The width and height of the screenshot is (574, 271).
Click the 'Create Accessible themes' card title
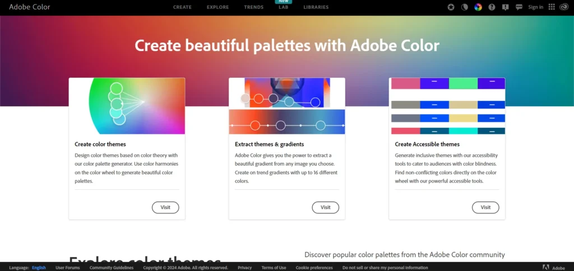(427, 144)
